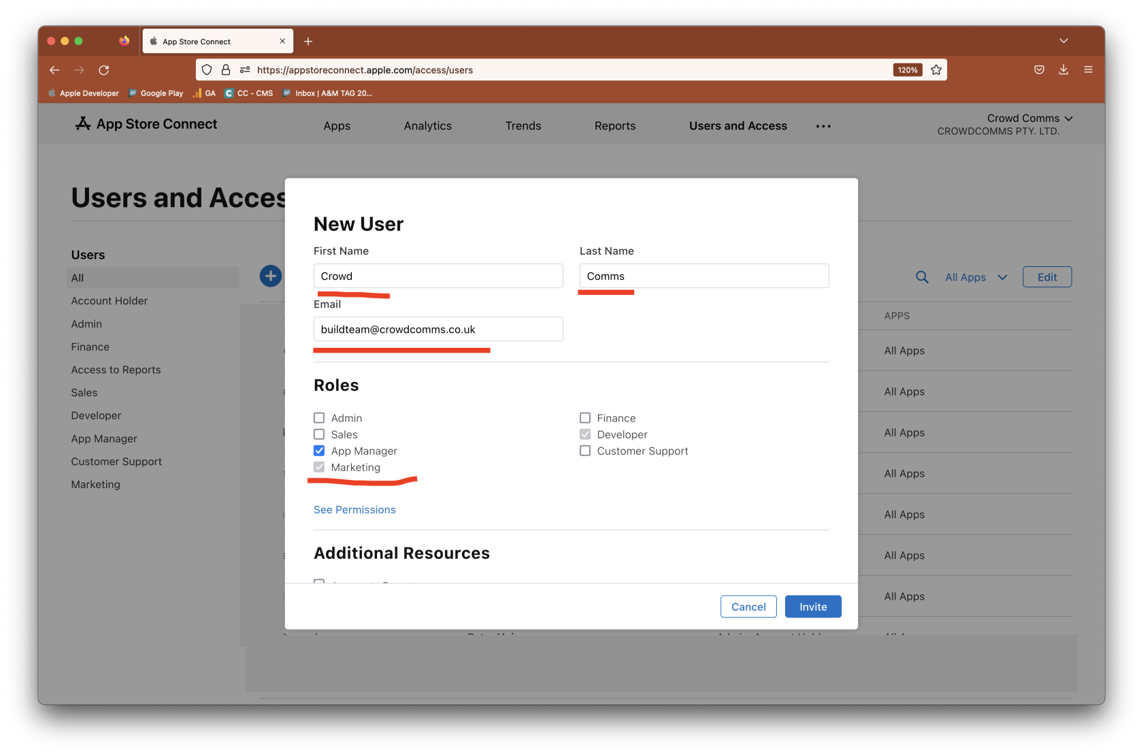Open a new browser tab
This screenshot has height=755, width=1143.
coord(308,42)
